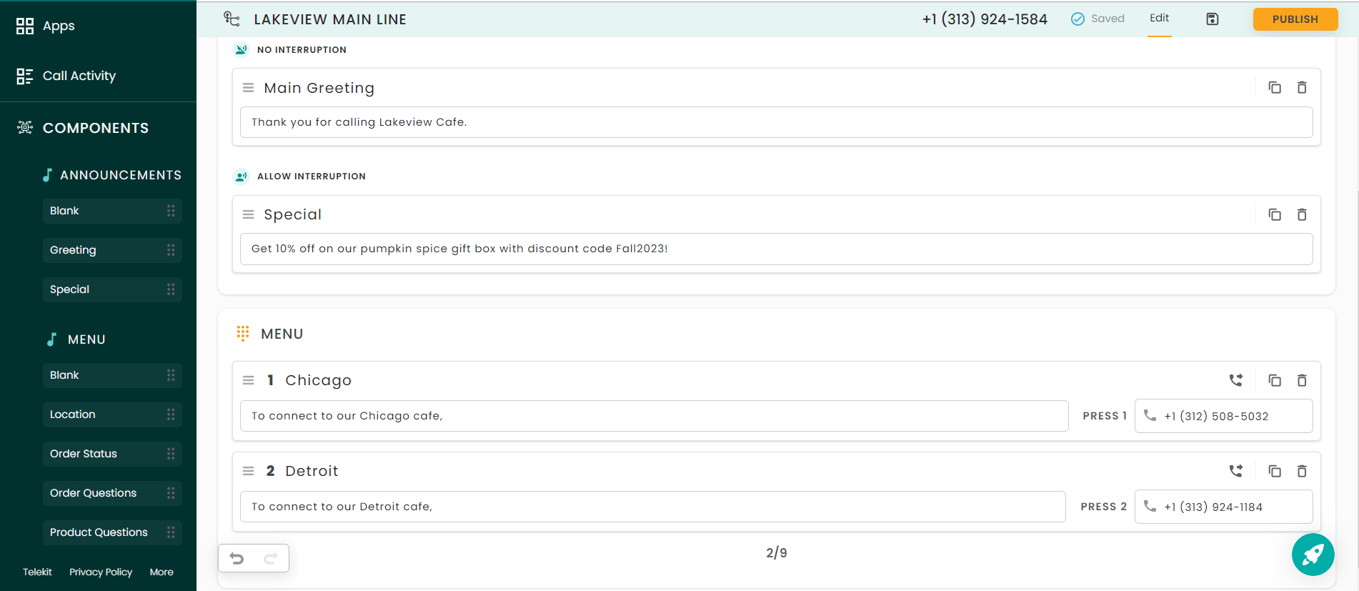Image resolution: width=1359 pixels, height=591 pixels.
Task: Switch to the Edit tab
Action: click(1159, 18)
